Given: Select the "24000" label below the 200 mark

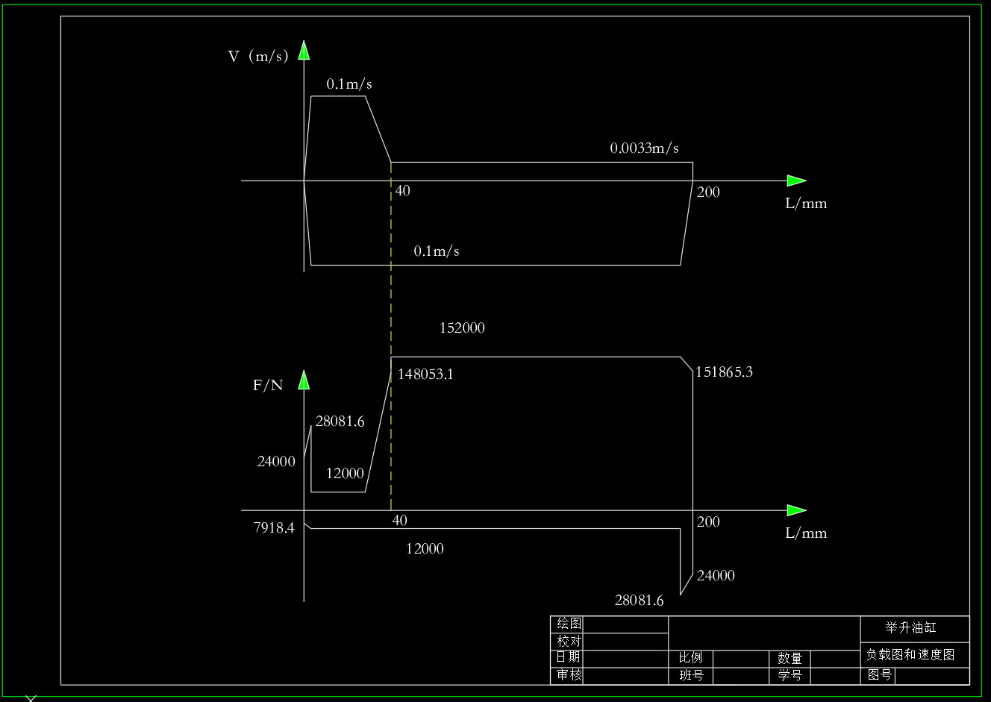Looking at the screenshot, I should (x=716, y=576).
